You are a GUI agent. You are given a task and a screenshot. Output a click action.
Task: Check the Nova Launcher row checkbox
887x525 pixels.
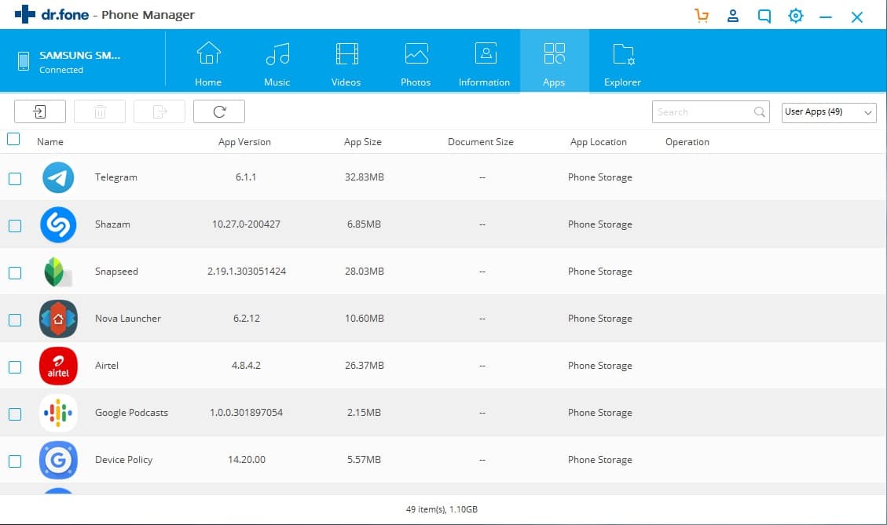point(15,320)
